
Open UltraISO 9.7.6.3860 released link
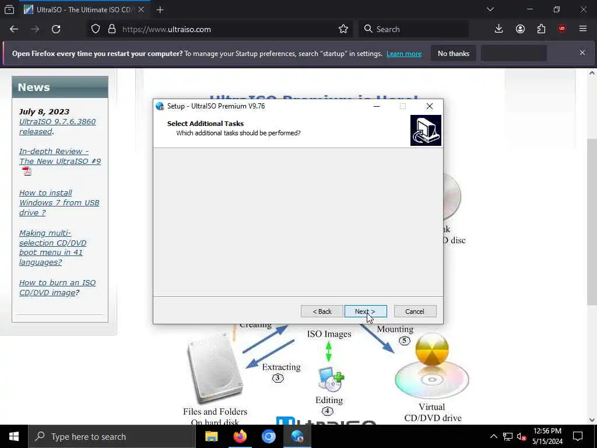[x=57, y=127]
